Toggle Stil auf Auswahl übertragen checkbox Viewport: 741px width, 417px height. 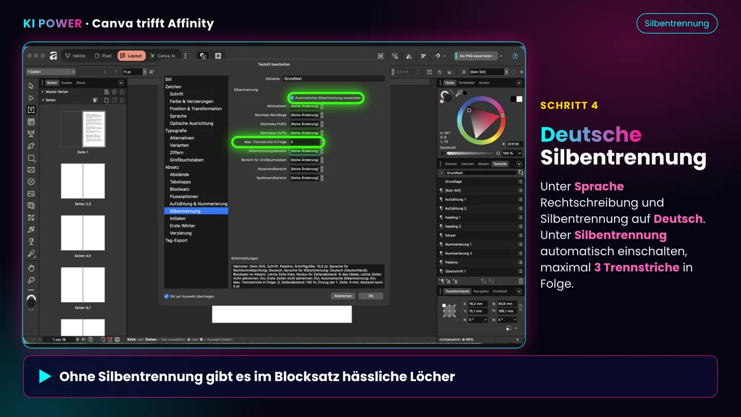[167, 296]
